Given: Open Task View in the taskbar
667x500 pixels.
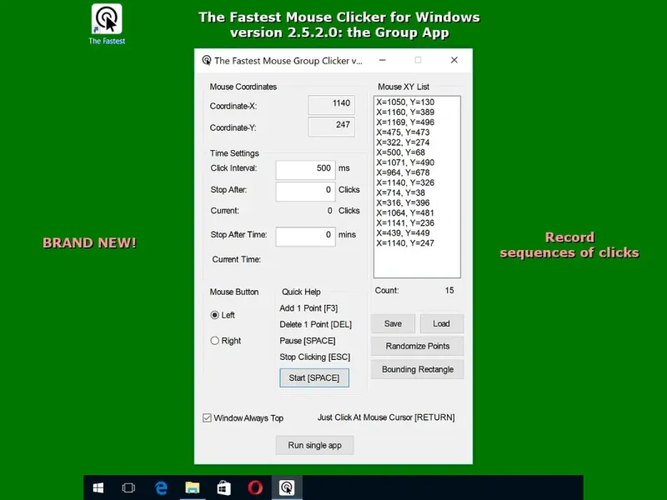Looking at the screenshot, I should 128,487.
